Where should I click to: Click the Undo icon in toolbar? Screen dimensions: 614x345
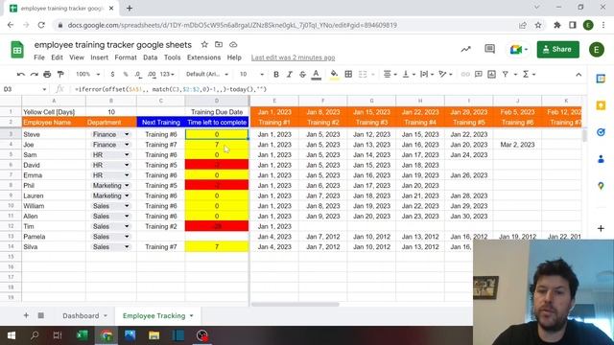click(21, 75)
